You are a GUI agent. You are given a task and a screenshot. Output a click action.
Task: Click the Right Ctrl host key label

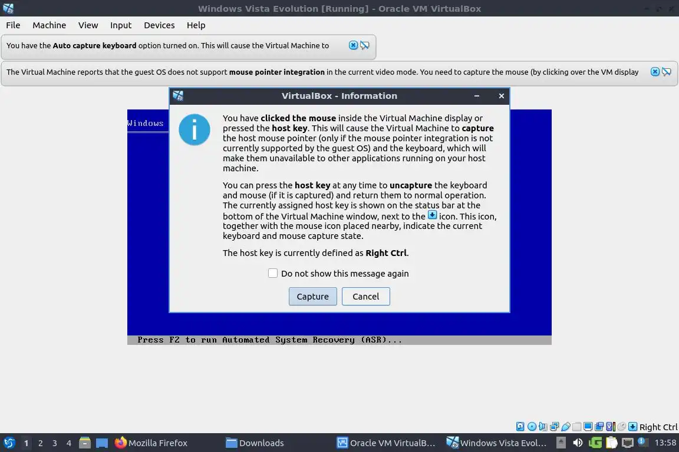(658, 427)
